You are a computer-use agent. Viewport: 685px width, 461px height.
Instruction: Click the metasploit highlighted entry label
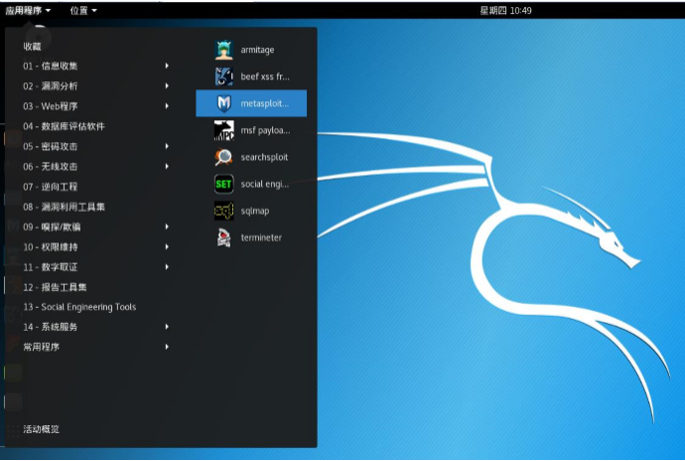click(265, 103)
